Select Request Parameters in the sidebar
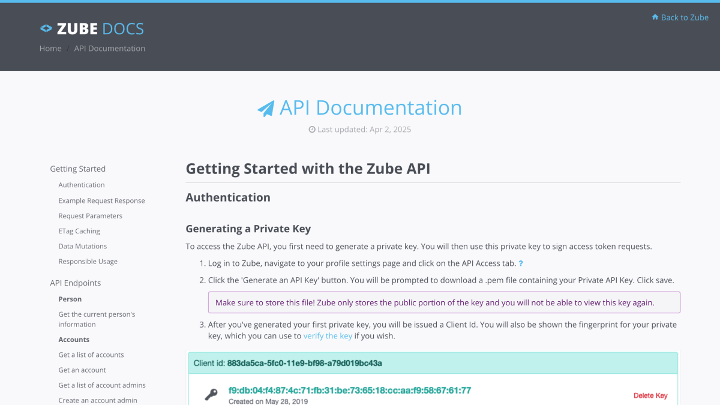 90,216
